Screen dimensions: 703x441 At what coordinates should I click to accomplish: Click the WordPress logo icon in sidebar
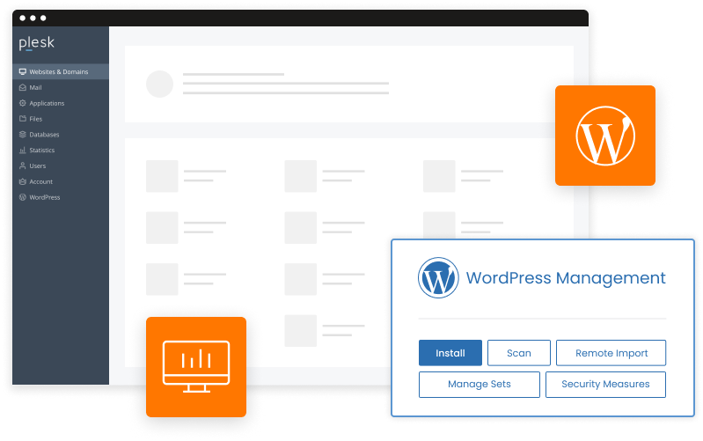[x=22, y=197]
